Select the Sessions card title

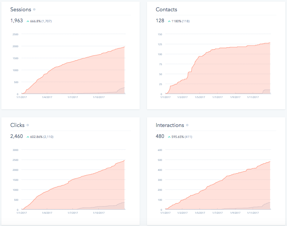tap(21, 10)
